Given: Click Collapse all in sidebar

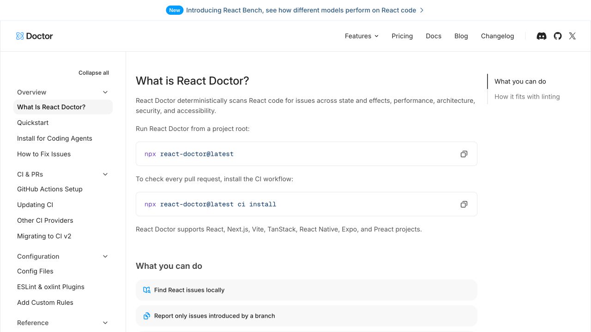Looking at the screenshot, I should point(94,73).
